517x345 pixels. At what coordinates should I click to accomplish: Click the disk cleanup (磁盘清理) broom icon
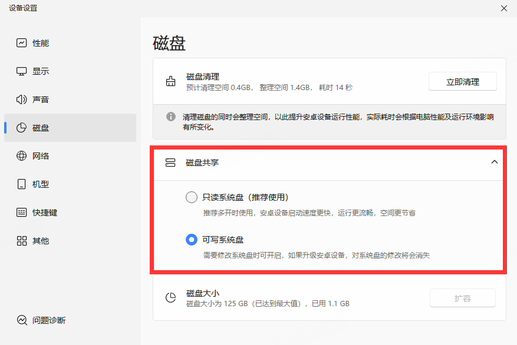(x=171, y=82)
